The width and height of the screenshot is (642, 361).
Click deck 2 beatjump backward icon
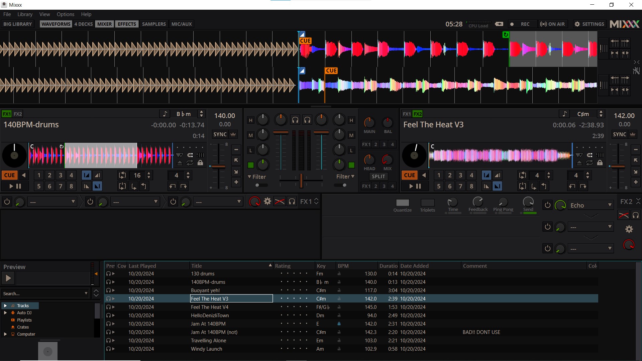pos(572,186)
